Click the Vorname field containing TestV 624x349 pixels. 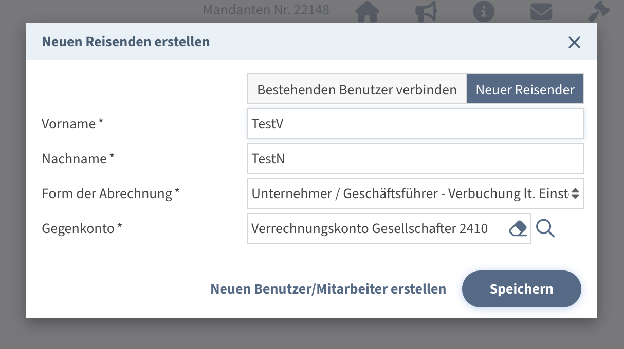415,124
